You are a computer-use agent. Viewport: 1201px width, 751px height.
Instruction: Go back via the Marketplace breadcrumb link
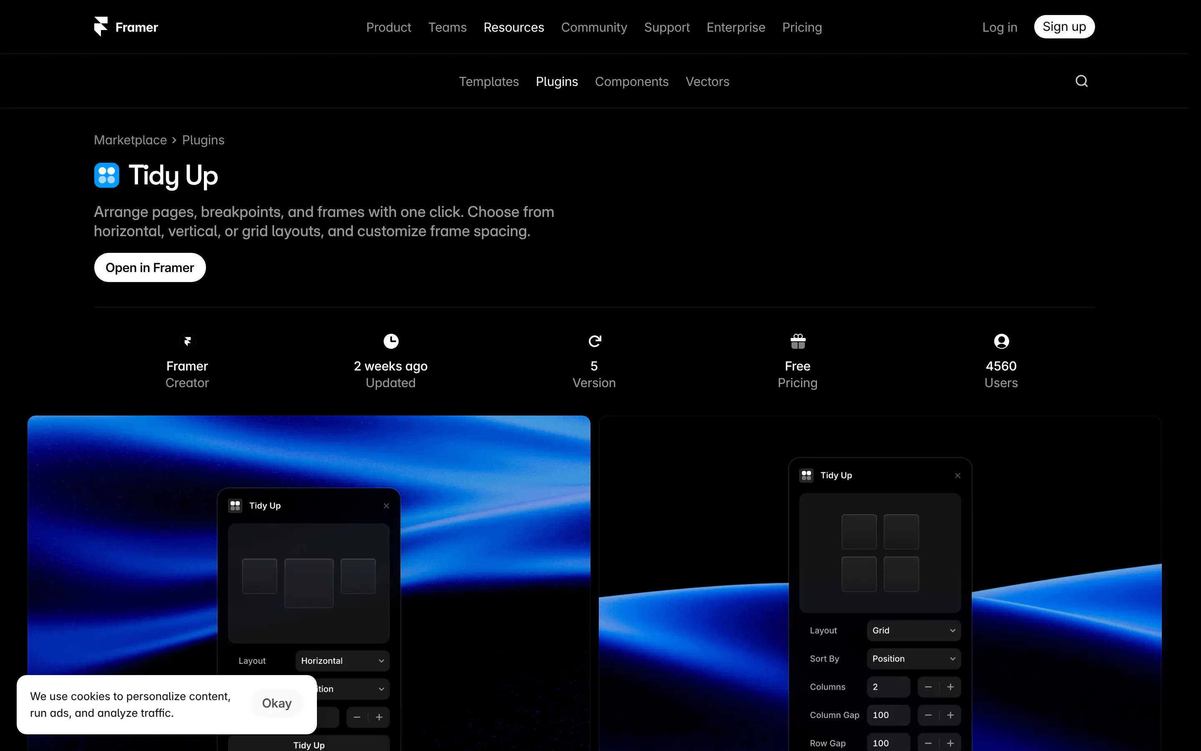(130, 140)
